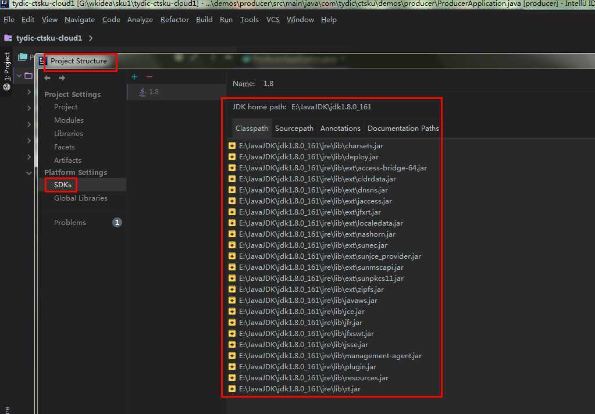Open the View menu
595x414 pixels.
point(49,20)
